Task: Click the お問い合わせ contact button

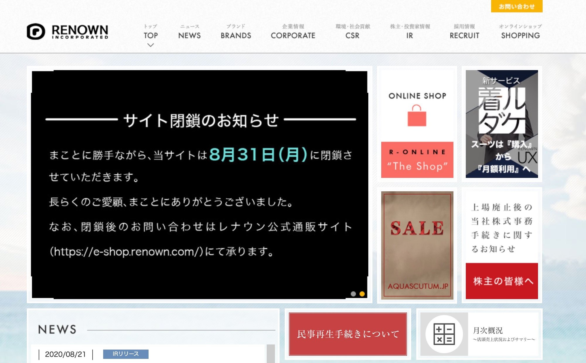Action: 517,6
